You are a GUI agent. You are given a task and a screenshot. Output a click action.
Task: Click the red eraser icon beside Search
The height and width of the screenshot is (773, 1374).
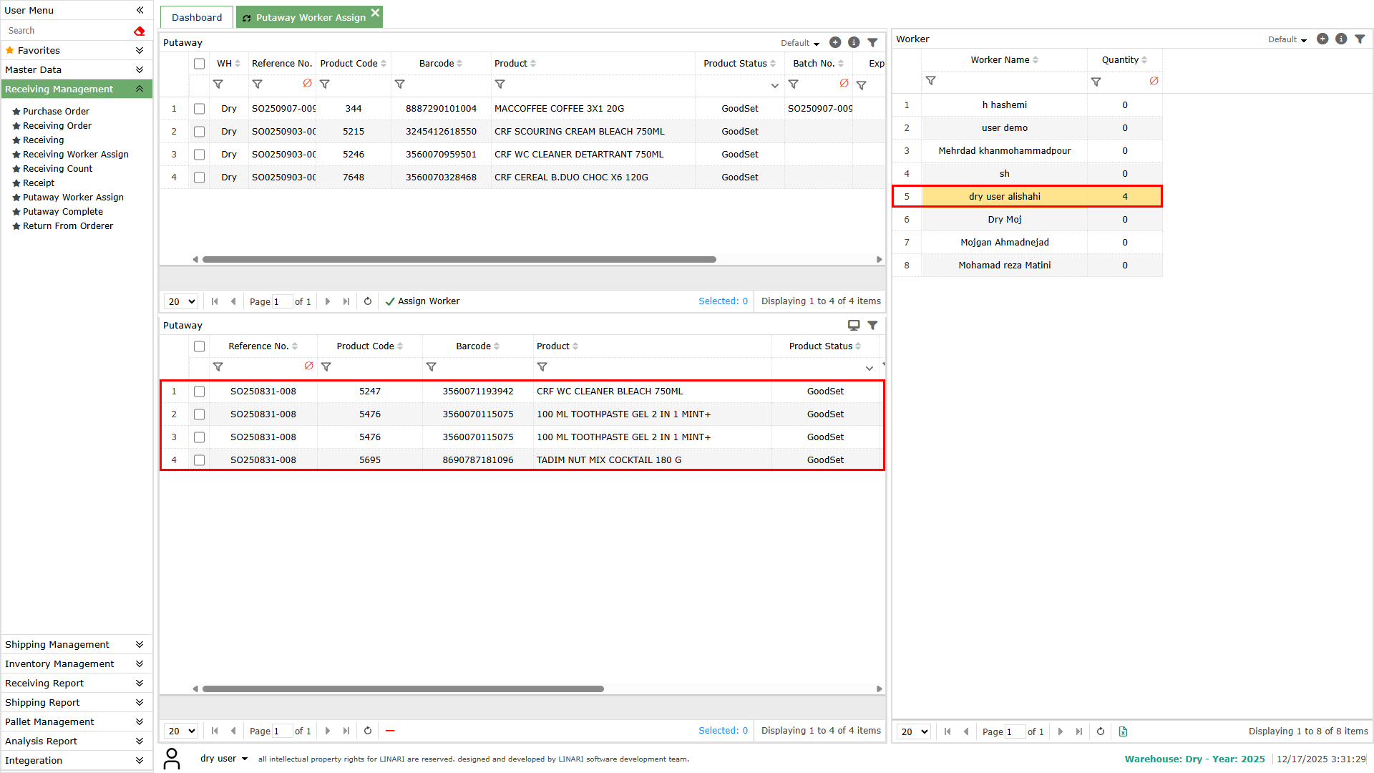pyautogui.click(x=139, y=31)
